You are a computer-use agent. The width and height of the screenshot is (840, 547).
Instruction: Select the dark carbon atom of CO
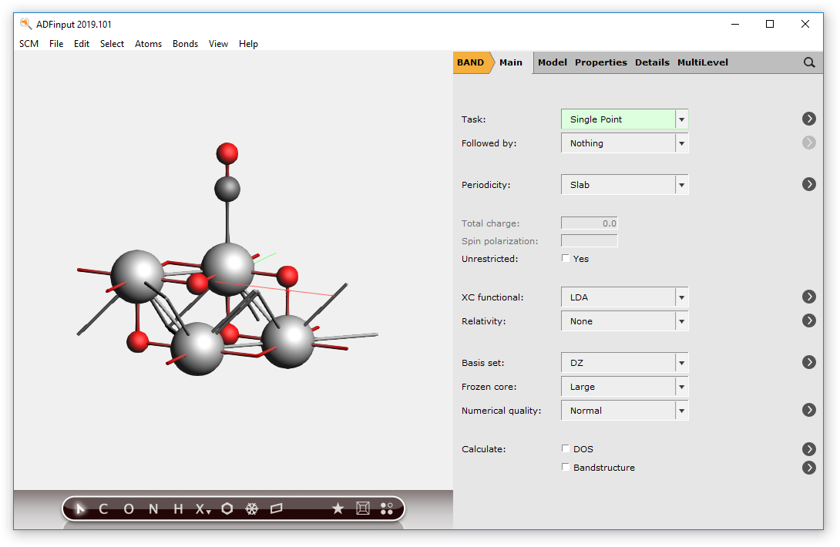pyautogui.click(x=227, y=189)
